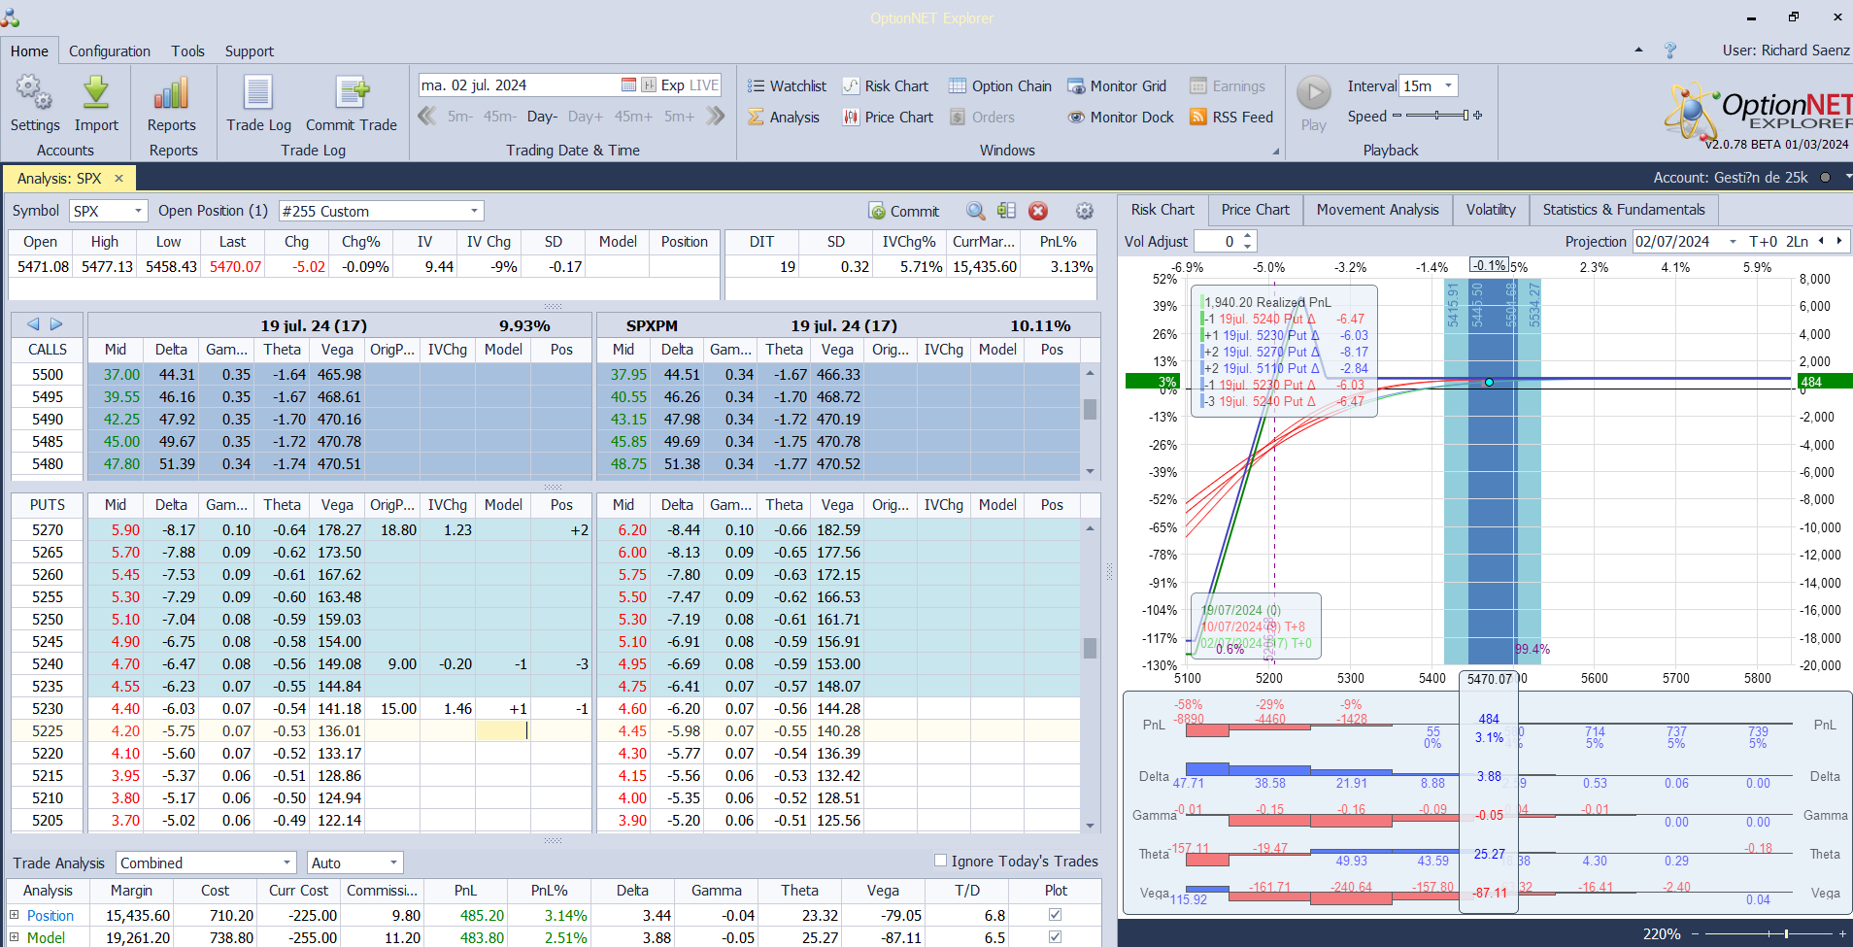Click the trading date input field
The image size is (1853, 947).
(519, 85)
